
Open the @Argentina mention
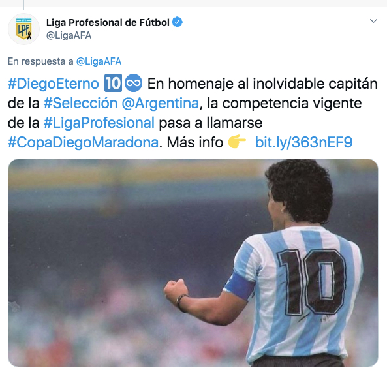point(161,103)
